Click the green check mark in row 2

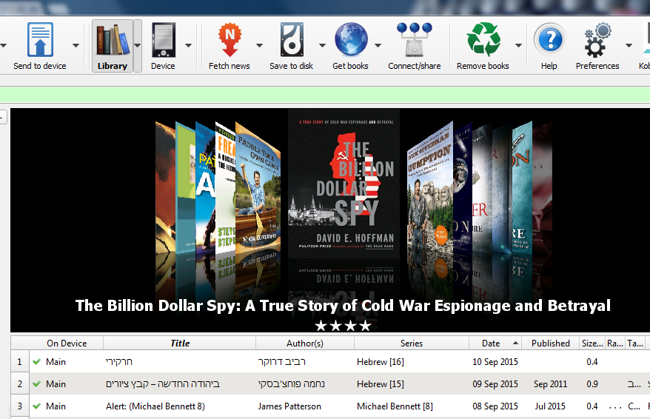tap(36, 383)
